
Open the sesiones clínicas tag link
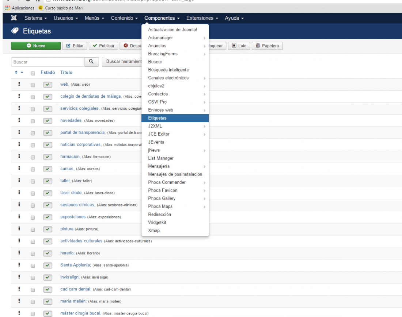(x=78, y=205)
